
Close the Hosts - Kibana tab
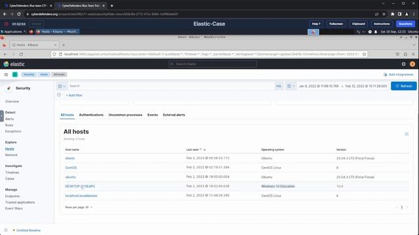point(55,45)
